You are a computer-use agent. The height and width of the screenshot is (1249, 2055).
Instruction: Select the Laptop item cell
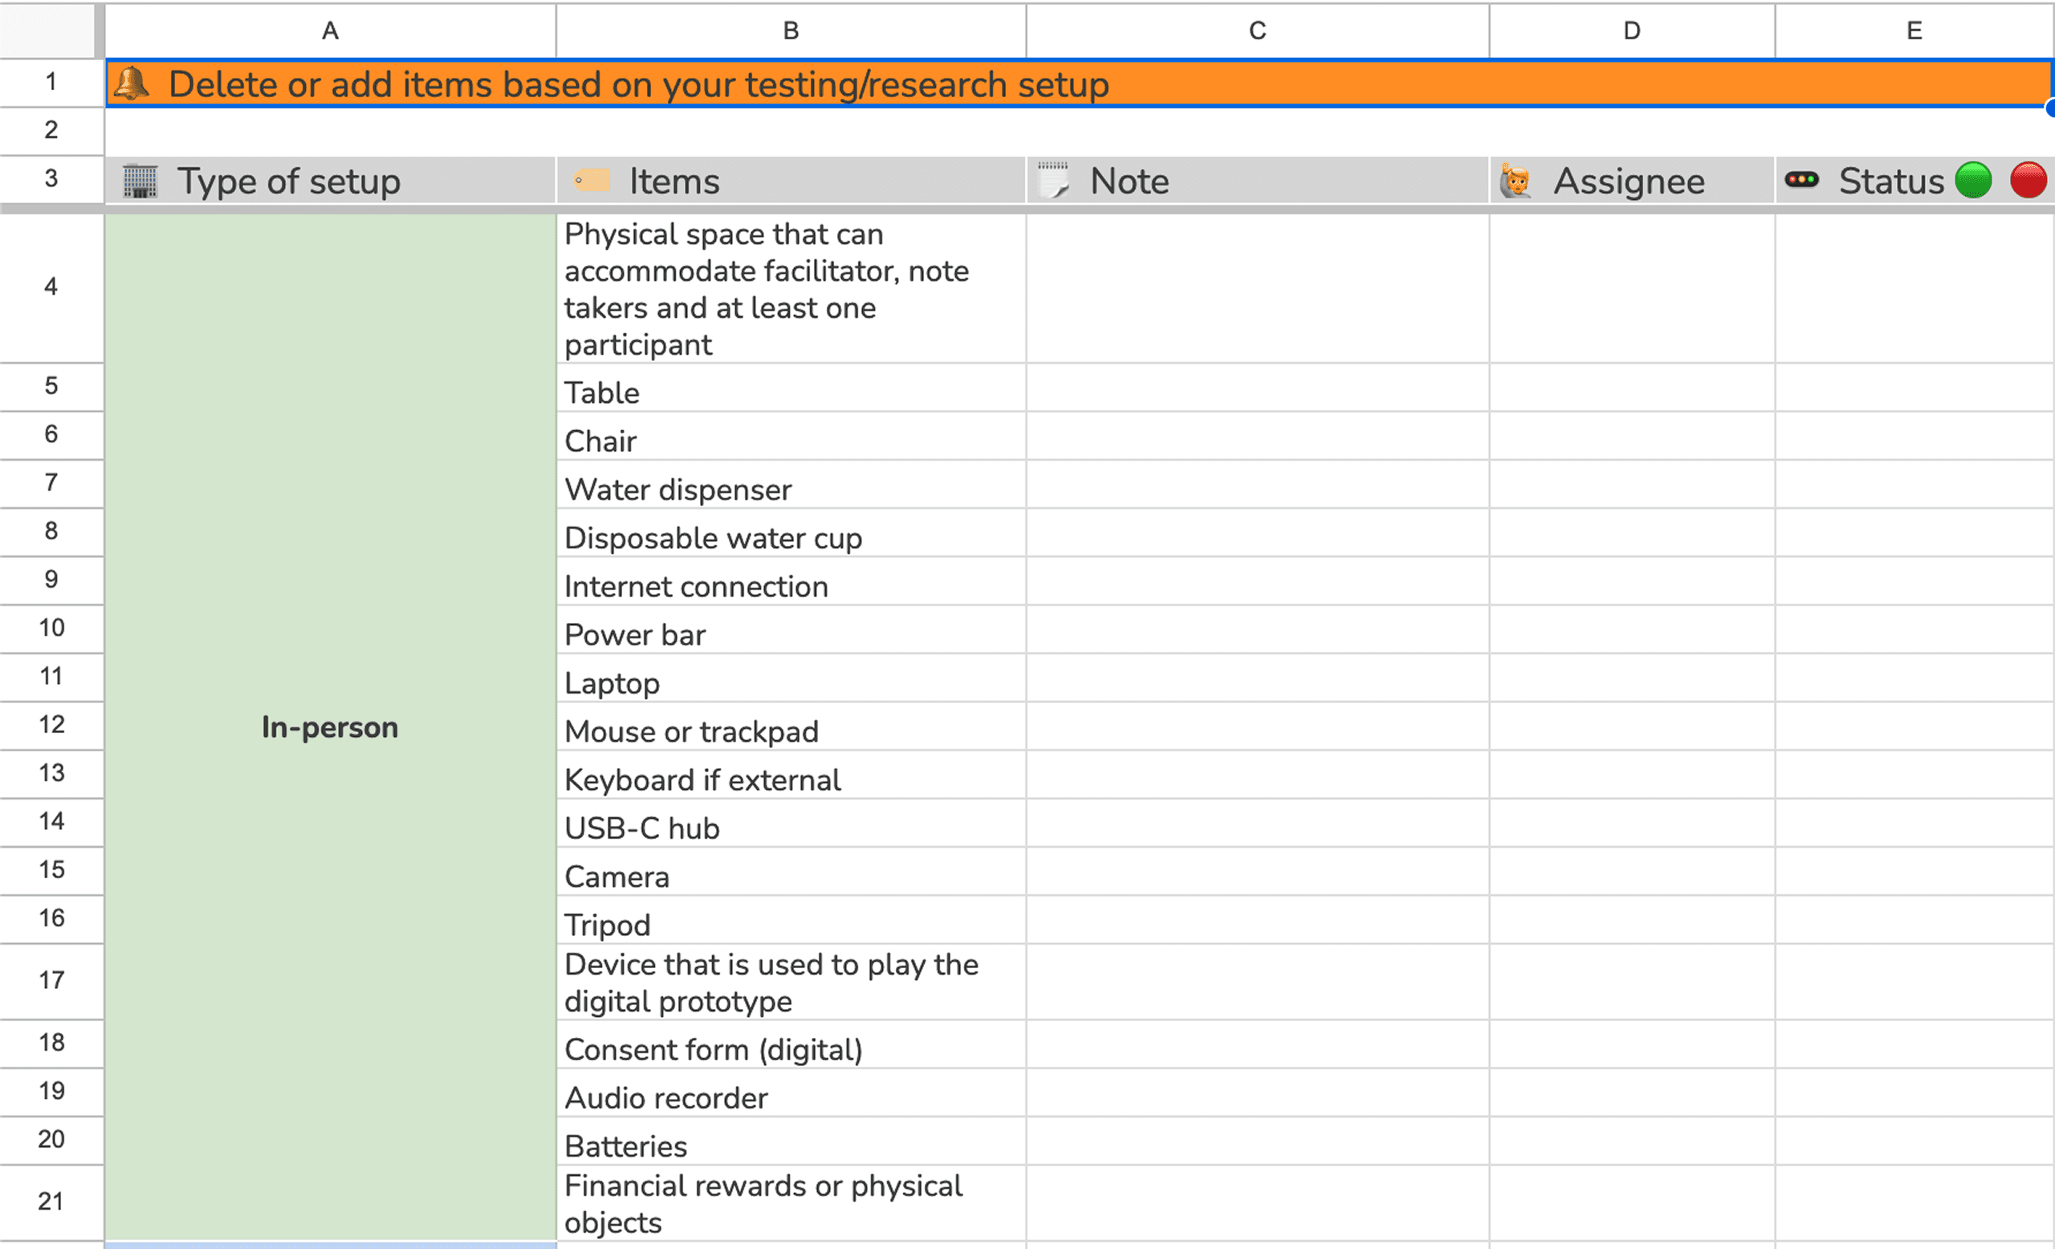coord(790,682)
